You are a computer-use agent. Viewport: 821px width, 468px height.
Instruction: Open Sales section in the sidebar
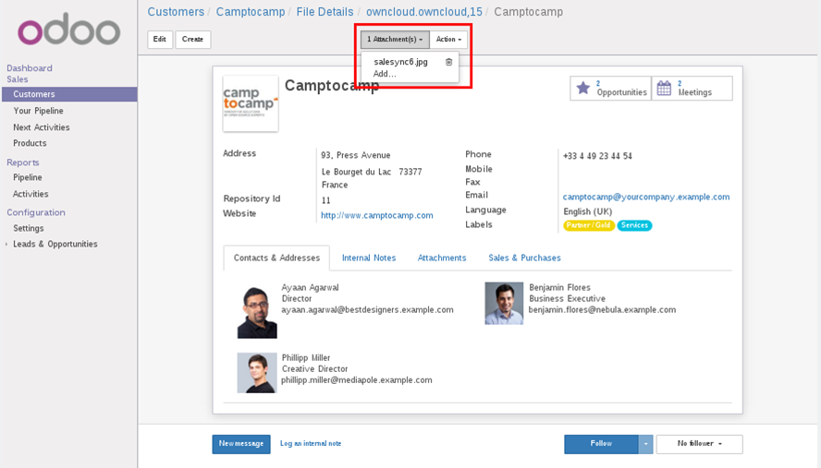(x=18, y=79)
